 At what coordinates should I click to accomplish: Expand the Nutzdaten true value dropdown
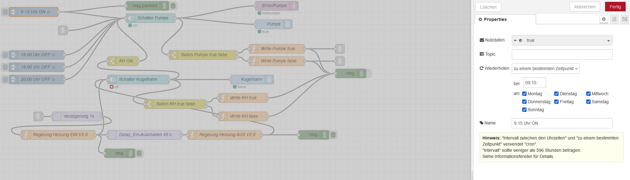[608, 41]
